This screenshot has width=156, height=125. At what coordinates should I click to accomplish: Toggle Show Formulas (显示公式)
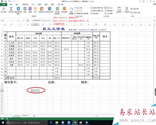[109, 8]
